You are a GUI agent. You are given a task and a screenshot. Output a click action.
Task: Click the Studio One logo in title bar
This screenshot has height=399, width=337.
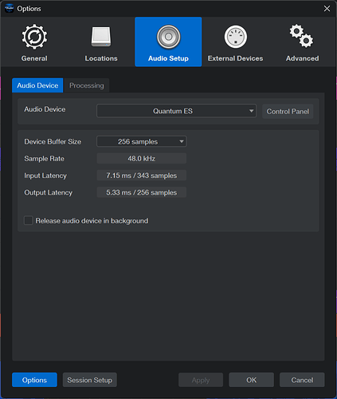pyautogui.click(x=10, y=9)
